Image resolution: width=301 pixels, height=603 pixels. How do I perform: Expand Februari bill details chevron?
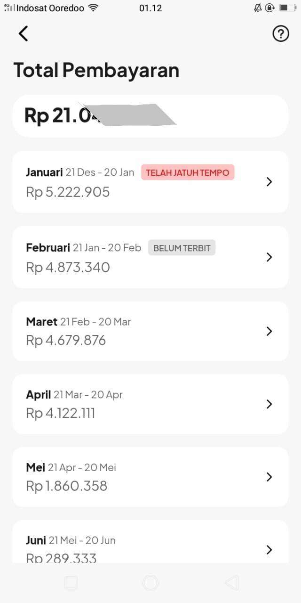point(269,257)
